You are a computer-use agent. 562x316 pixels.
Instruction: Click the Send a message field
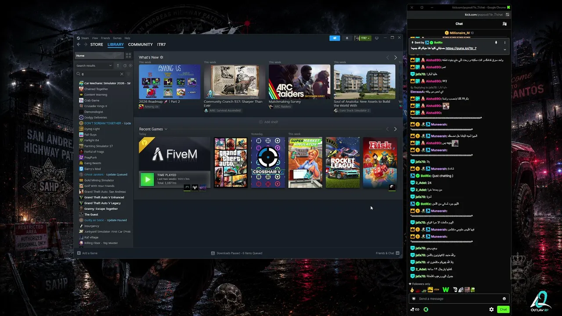[459, 299]
